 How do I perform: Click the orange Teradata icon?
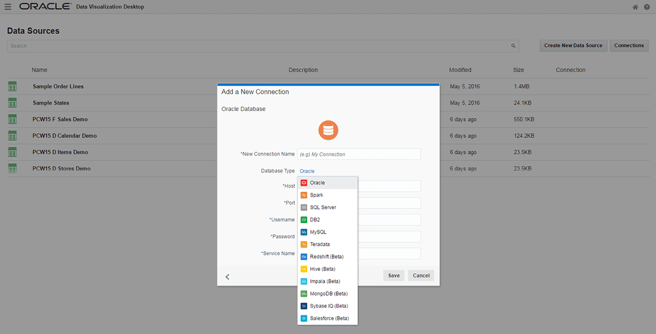pos(304,244)
